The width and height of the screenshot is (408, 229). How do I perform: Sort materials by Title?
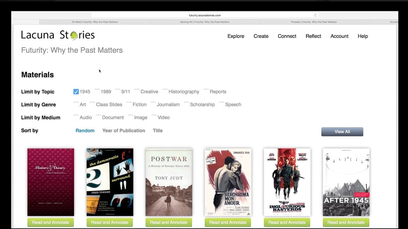point(157,131)
